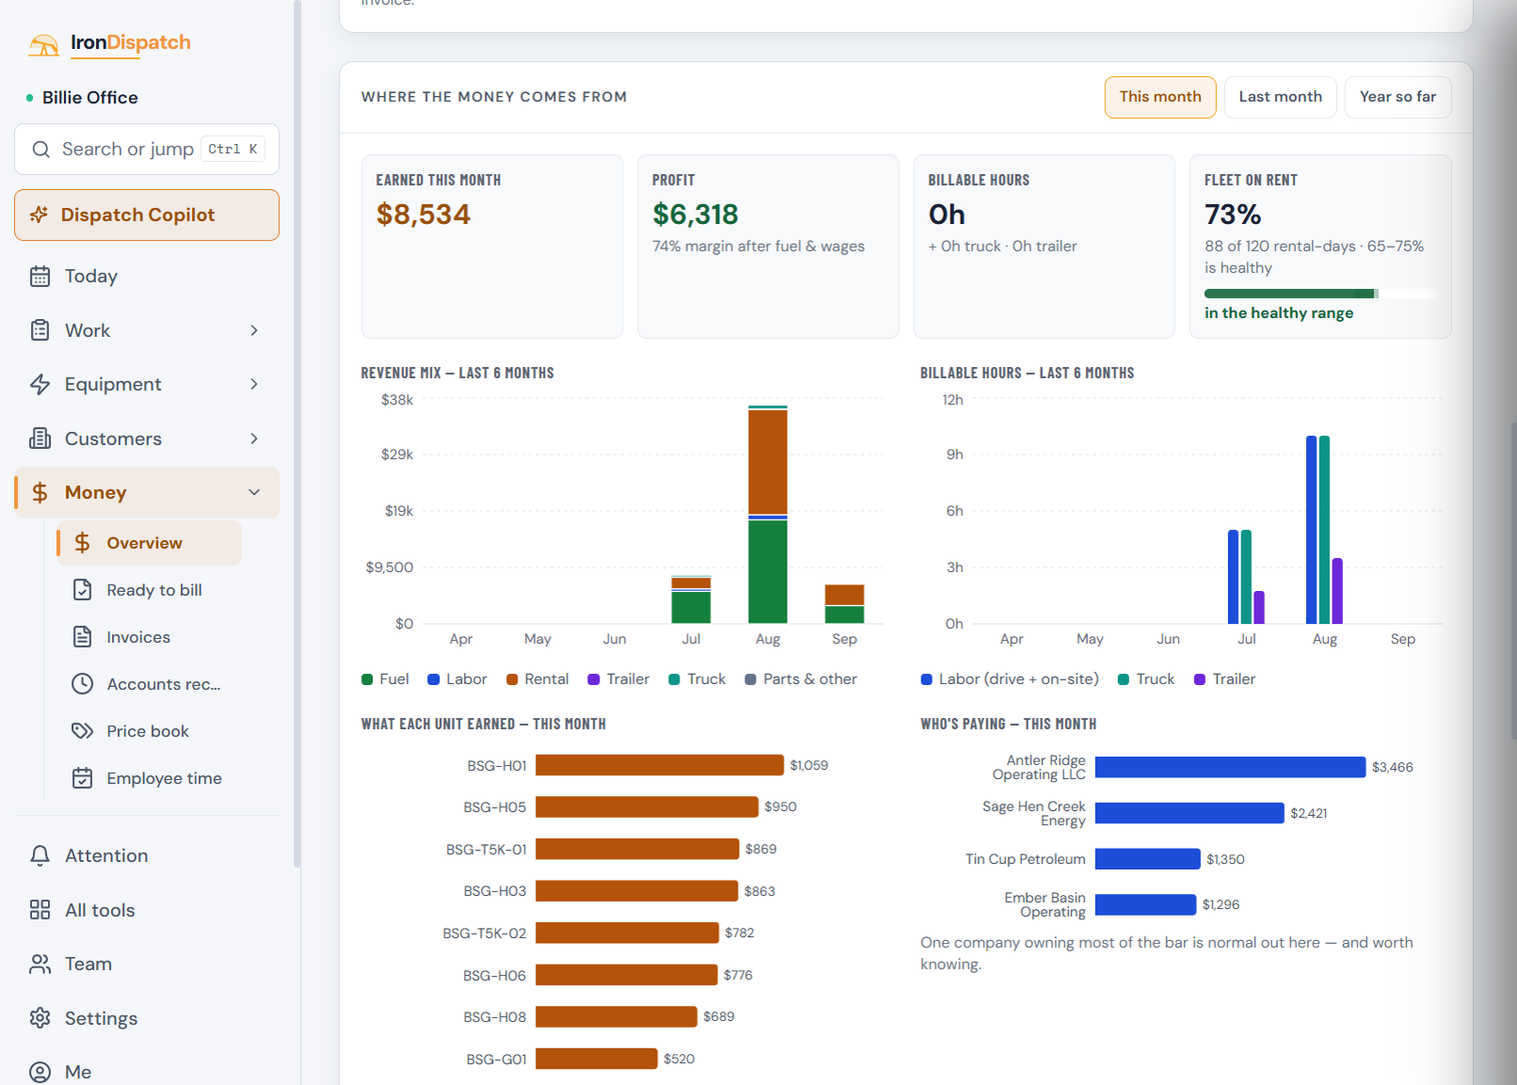
Task: Expand the Work submenu chevron
Action: (254, 330)
